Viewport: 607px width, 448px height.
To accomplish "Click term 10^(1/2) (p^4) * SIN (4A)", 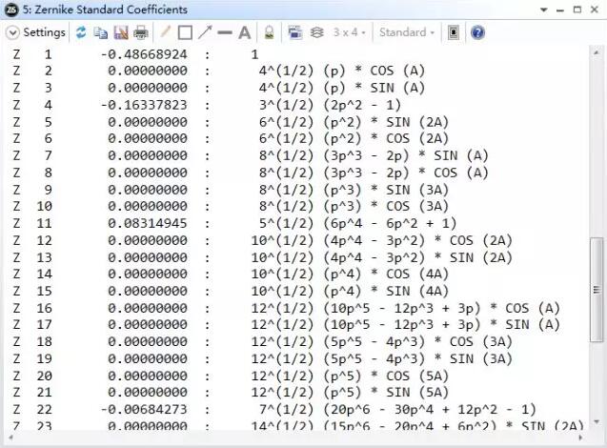I will pos(351,291).
